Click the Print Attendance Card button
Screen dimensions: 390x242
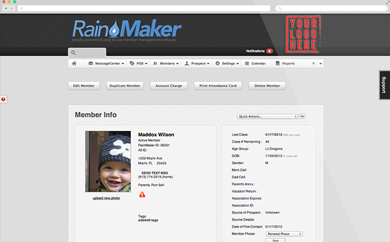point(218,86)
